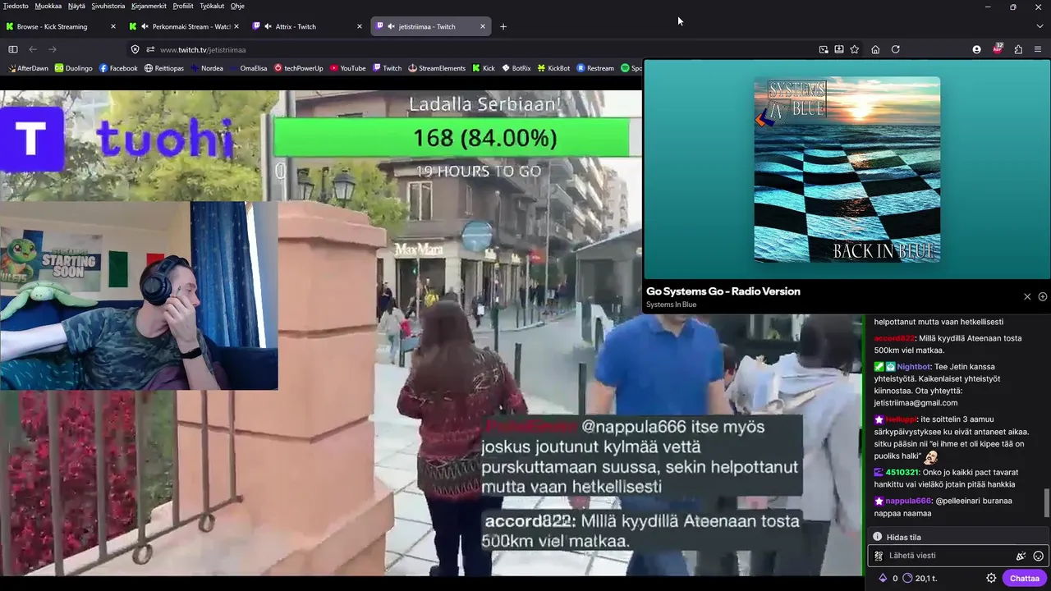This screenshot has width=1051, height=591.
Task: Open the Työkalut menu
Action: tap(212, 6)
